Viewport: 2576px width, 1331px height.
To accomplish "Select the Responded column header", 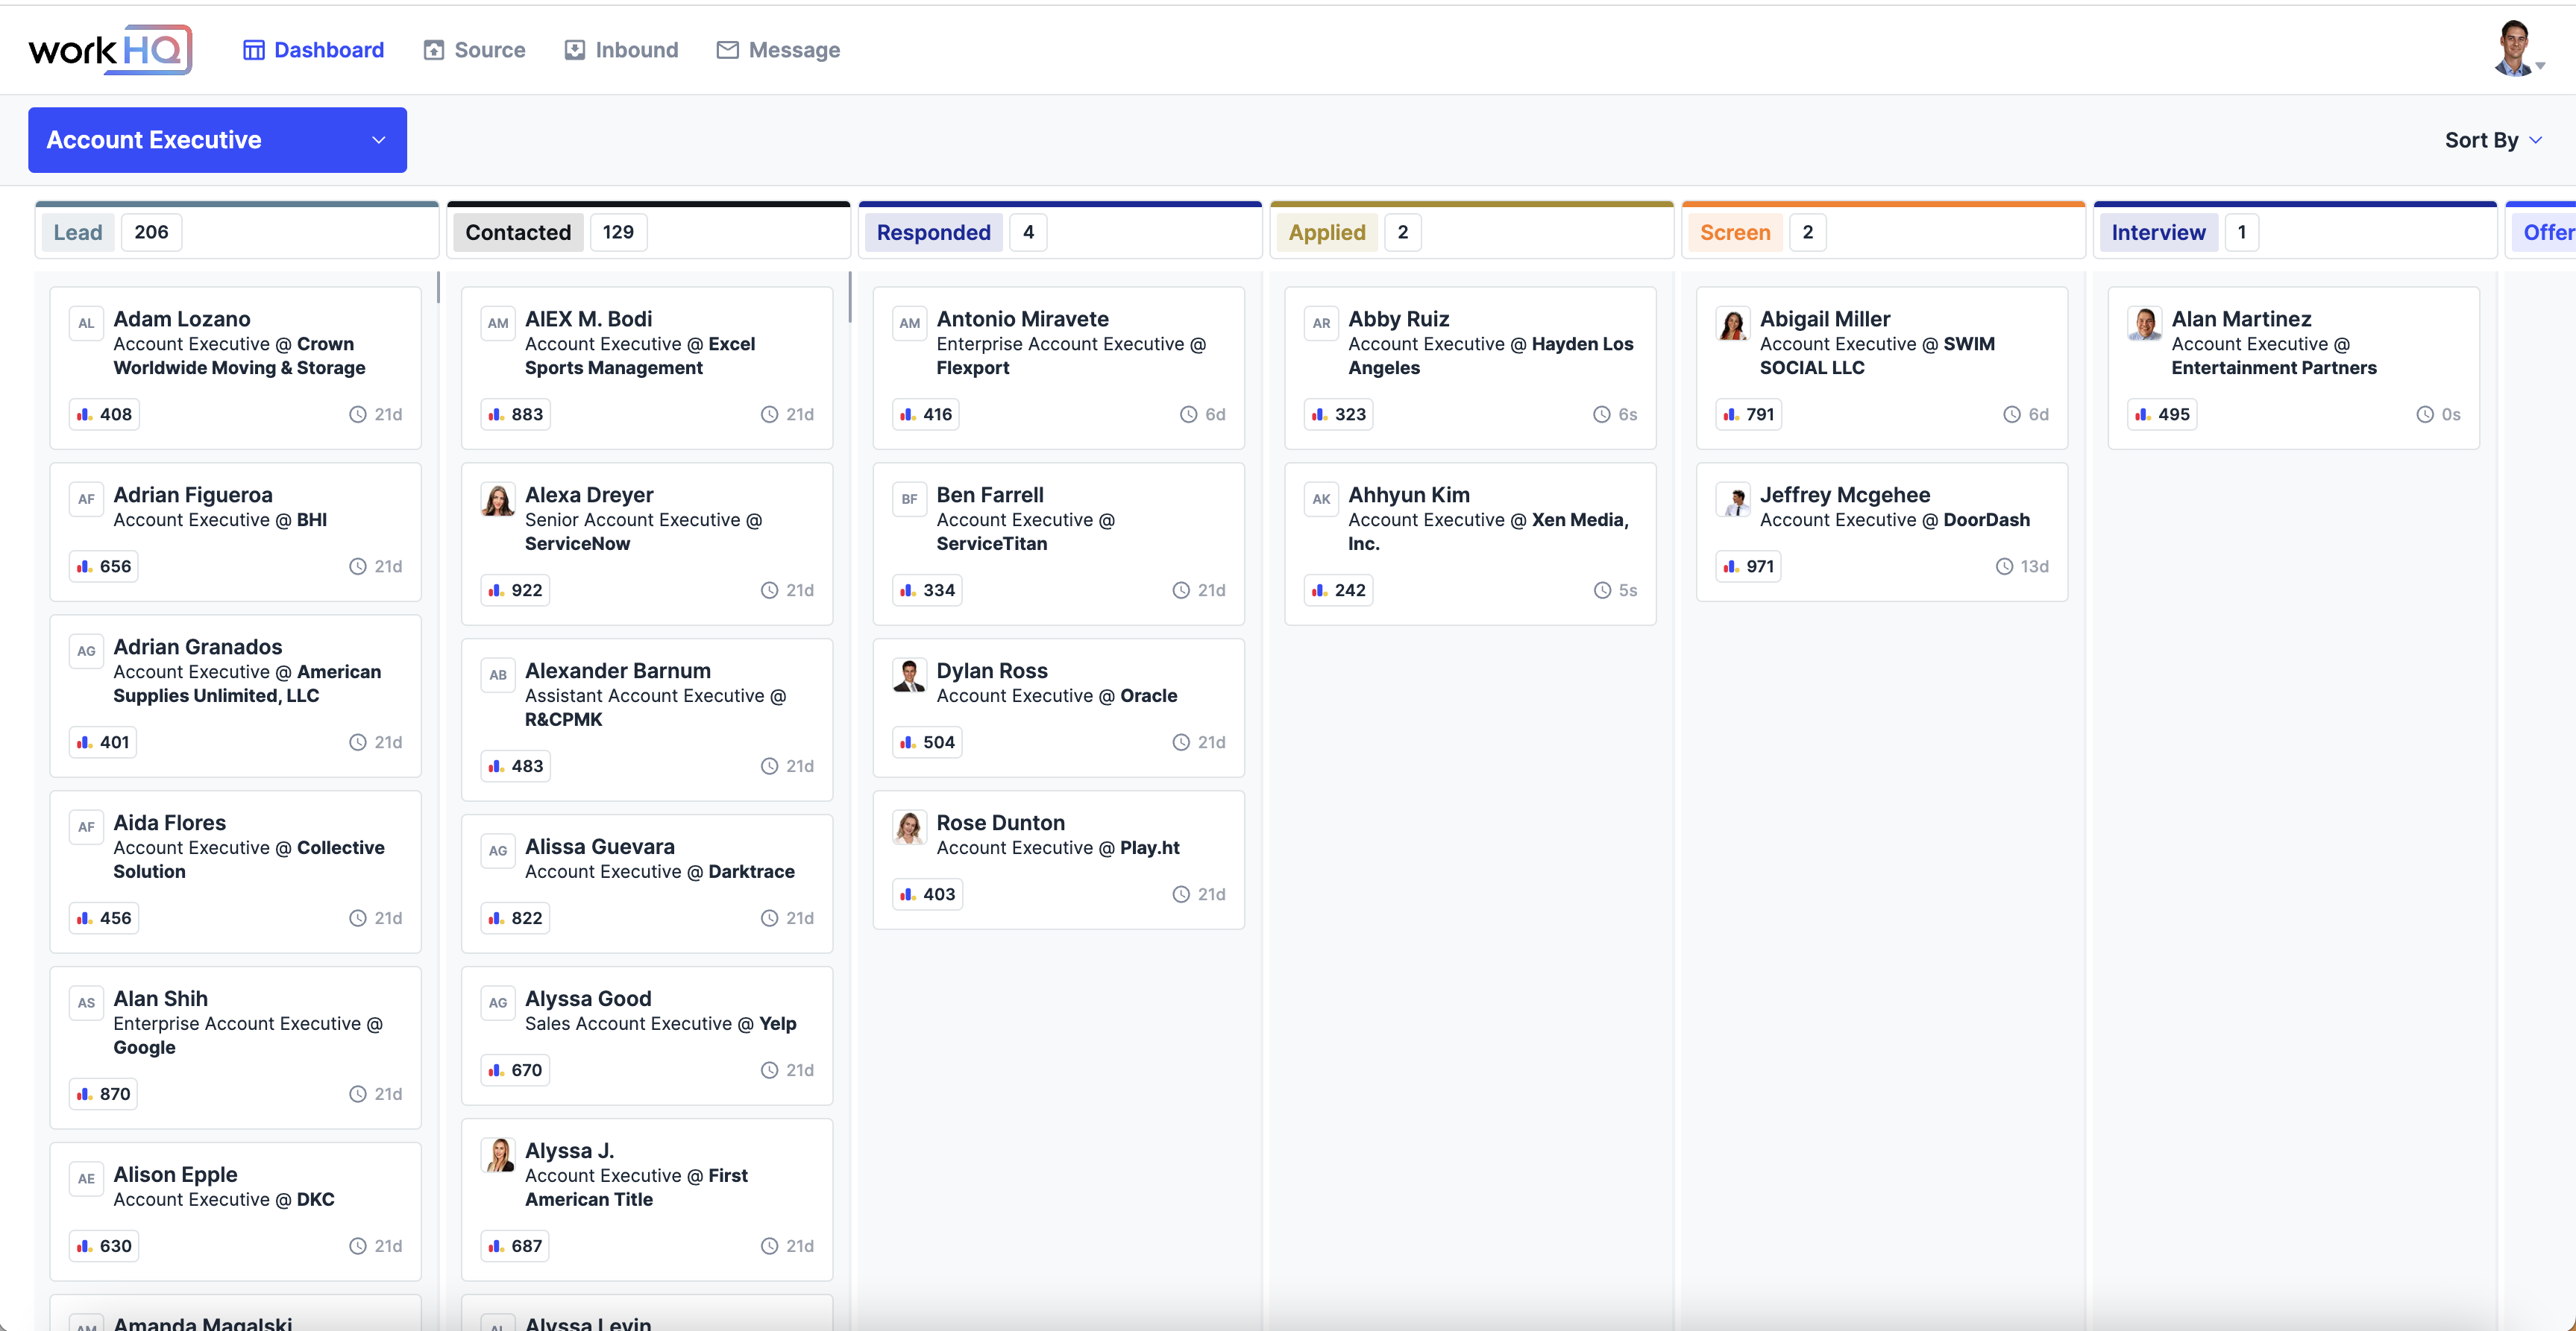I will [x=933, y=233].
